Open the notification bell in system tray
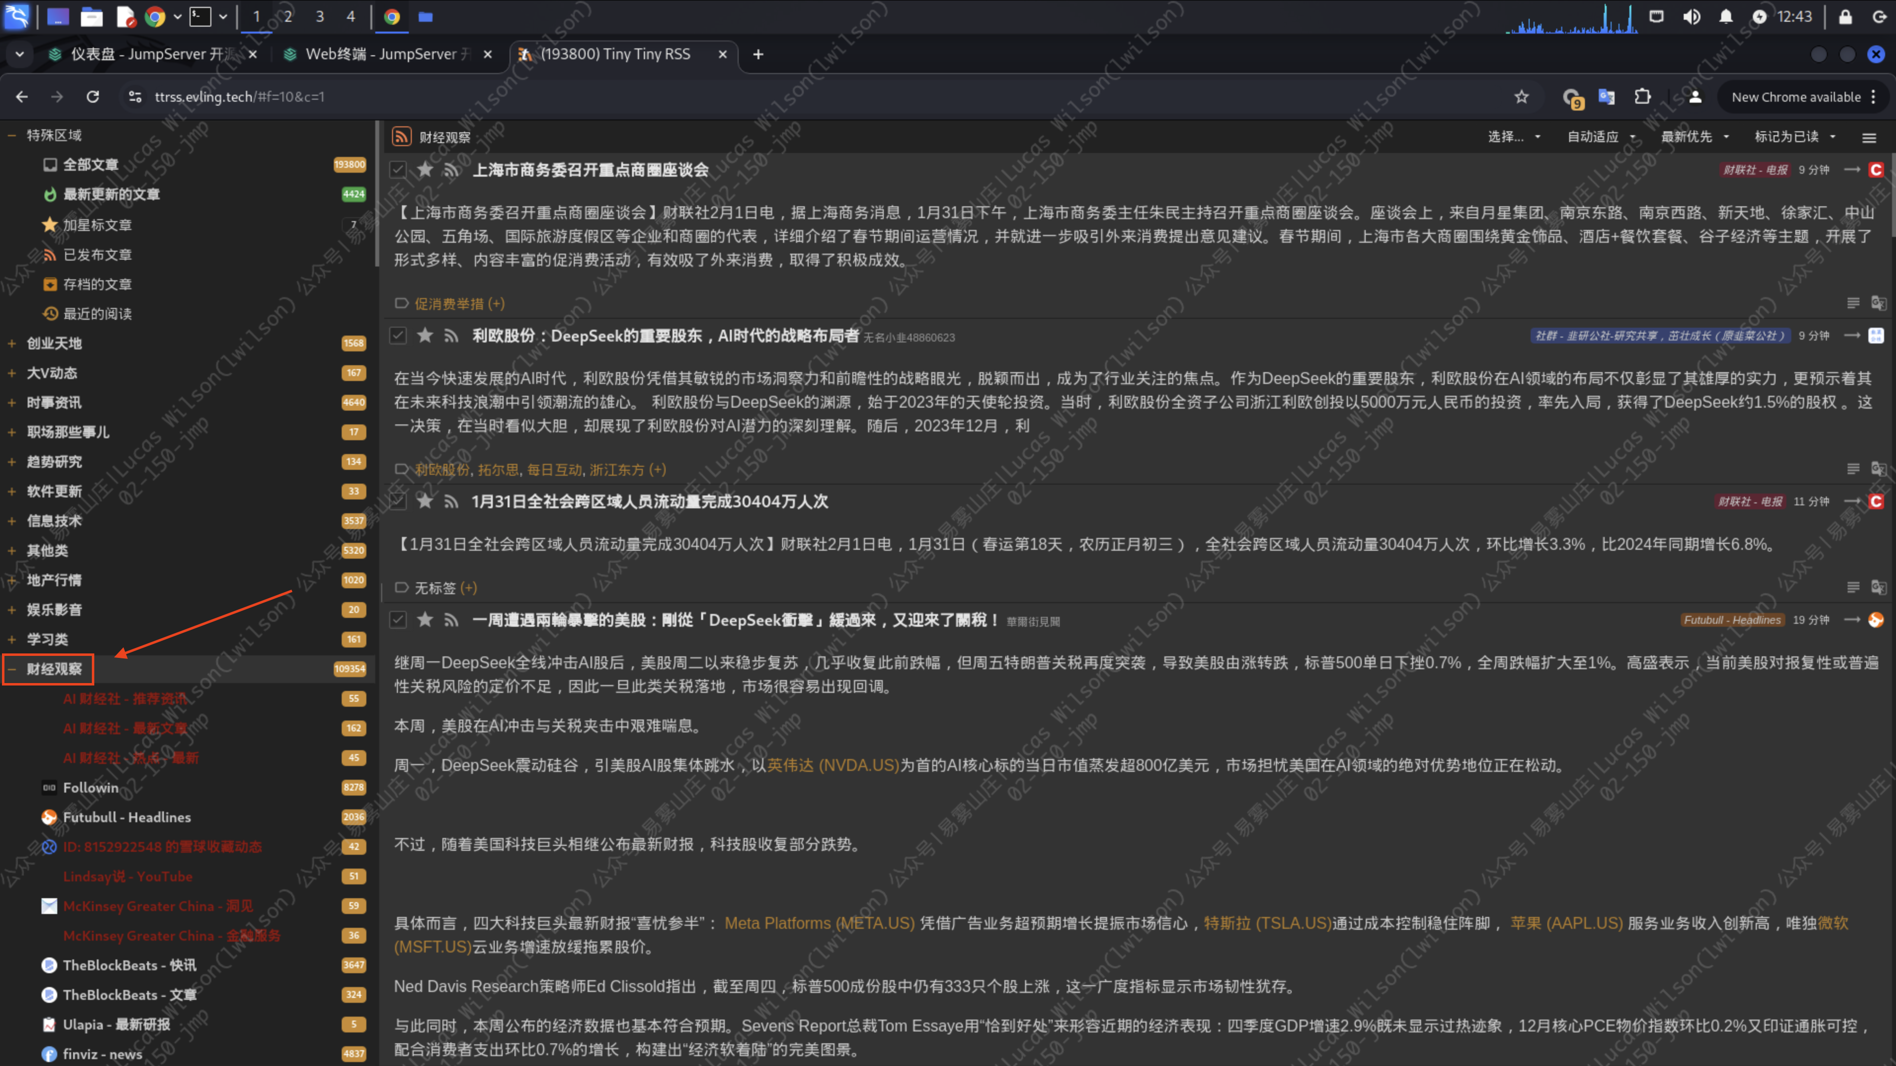 pyautogui.click(x=1726, y=16)
